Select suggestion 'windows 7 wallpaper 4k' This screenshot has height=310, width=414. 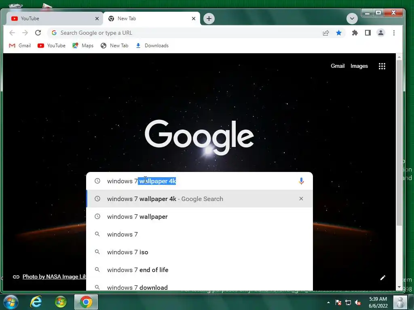[199, 199]
